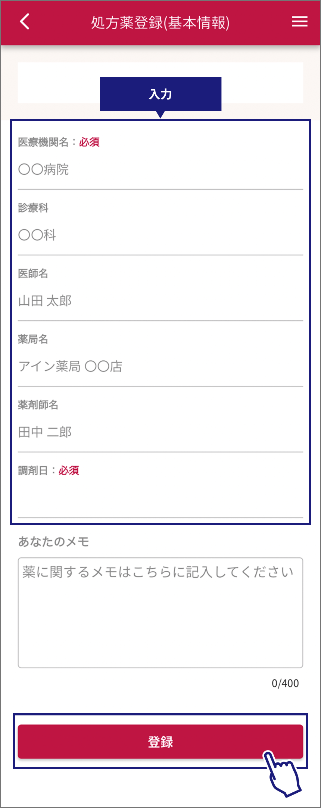Open the hamburger menu

(x=299, y=22)
